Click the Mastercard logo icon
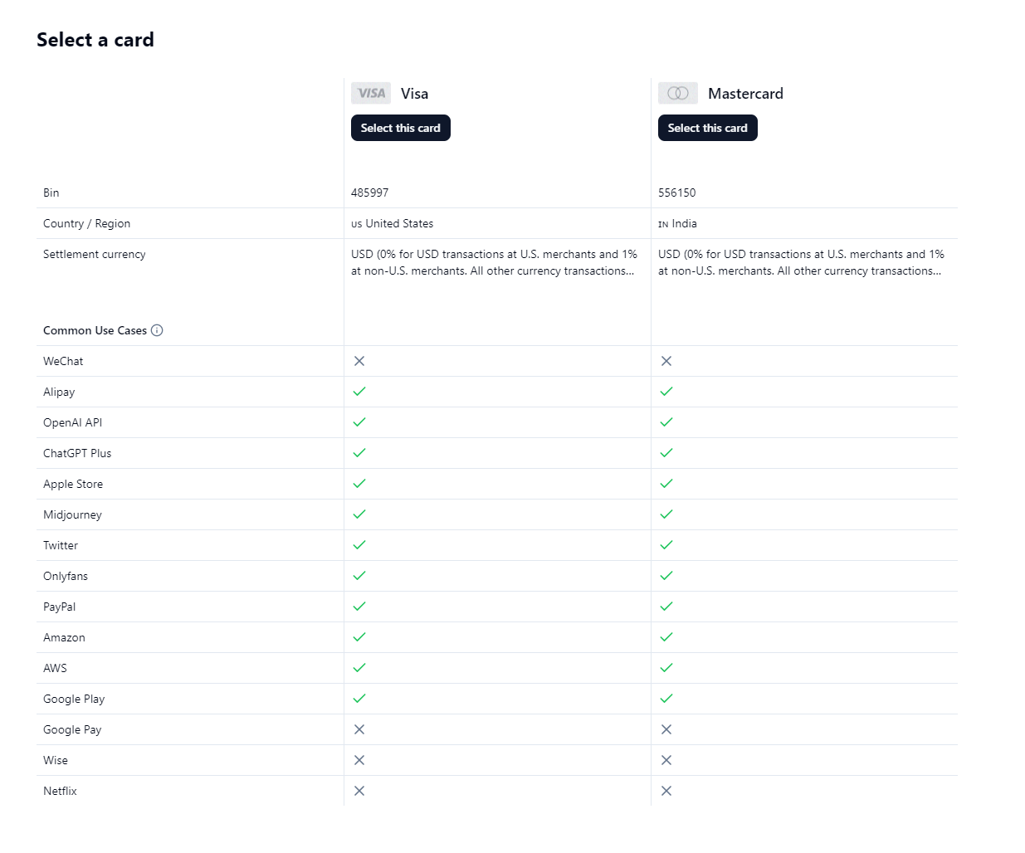1025x853 pixels. [677, 93]
